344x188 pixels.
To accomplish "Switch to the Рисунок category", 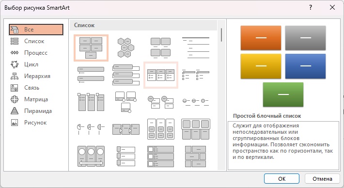I will (x=36, y=123).
